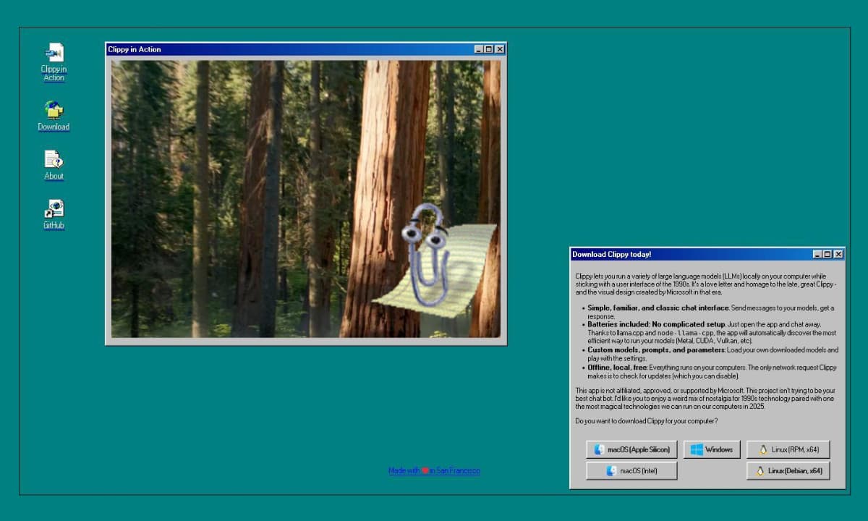The width and height of the screenshot is (868, 521).
Task: Click the macOS (Apple Silicon) download button
Action: click(x=632, y=449)
